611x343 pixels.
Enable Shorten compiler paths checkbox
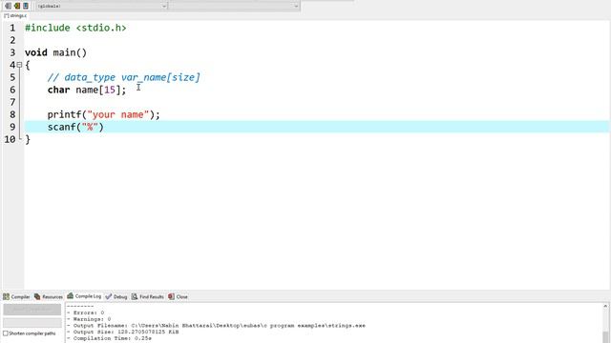[x=6, y=333]
